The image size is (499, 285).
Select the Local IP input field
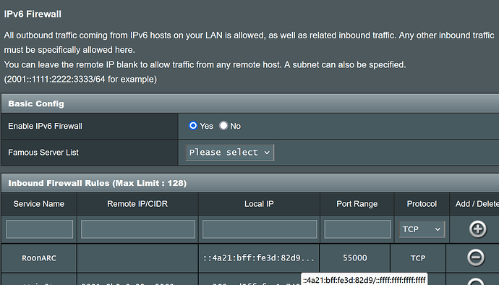[x=260, y=229]
